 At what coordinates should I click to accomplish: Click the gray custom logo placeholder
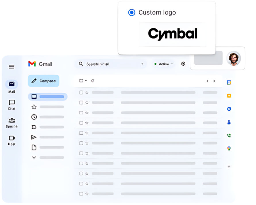click(x=208, y=58)
